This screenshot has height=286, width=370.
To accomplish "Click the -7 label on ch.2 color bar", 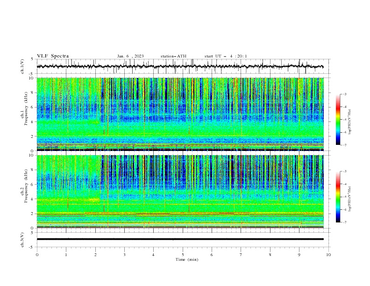I will pos(344,222).
